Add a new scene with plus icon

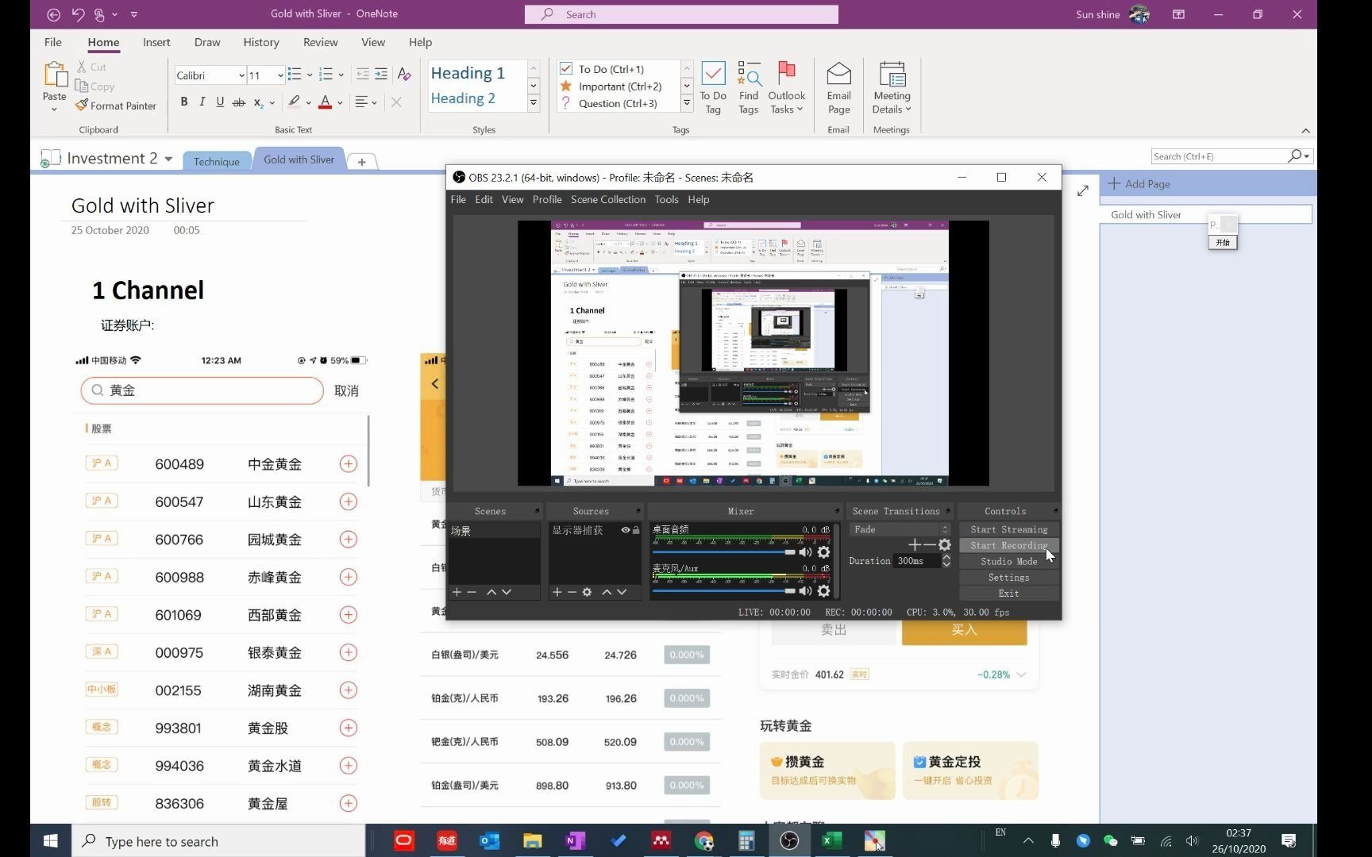pyautogui.click(x=457, y=592)
